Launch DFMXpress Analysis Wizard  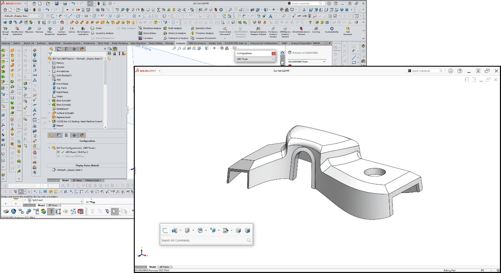pos(285,31)
